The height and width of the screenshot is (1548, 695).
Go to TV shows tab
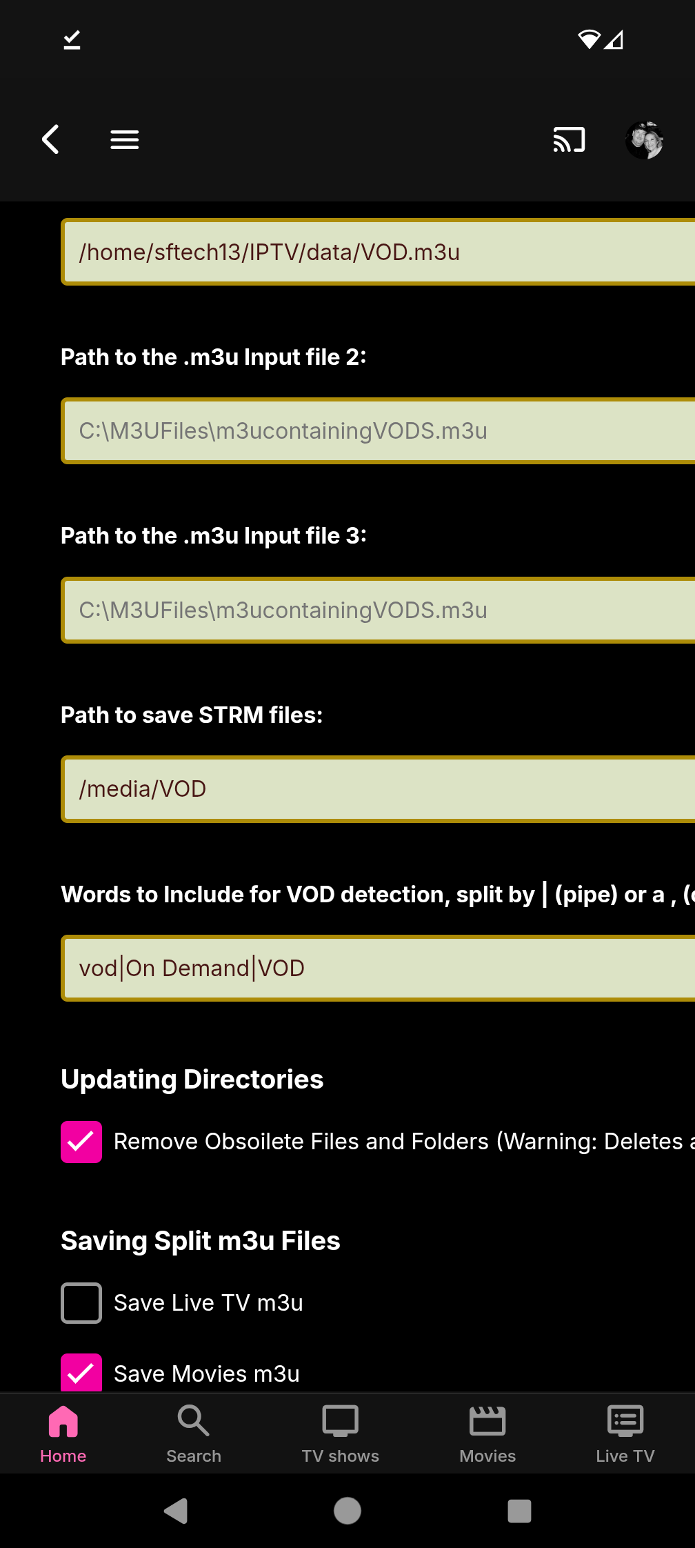(x=341, y=1433)
